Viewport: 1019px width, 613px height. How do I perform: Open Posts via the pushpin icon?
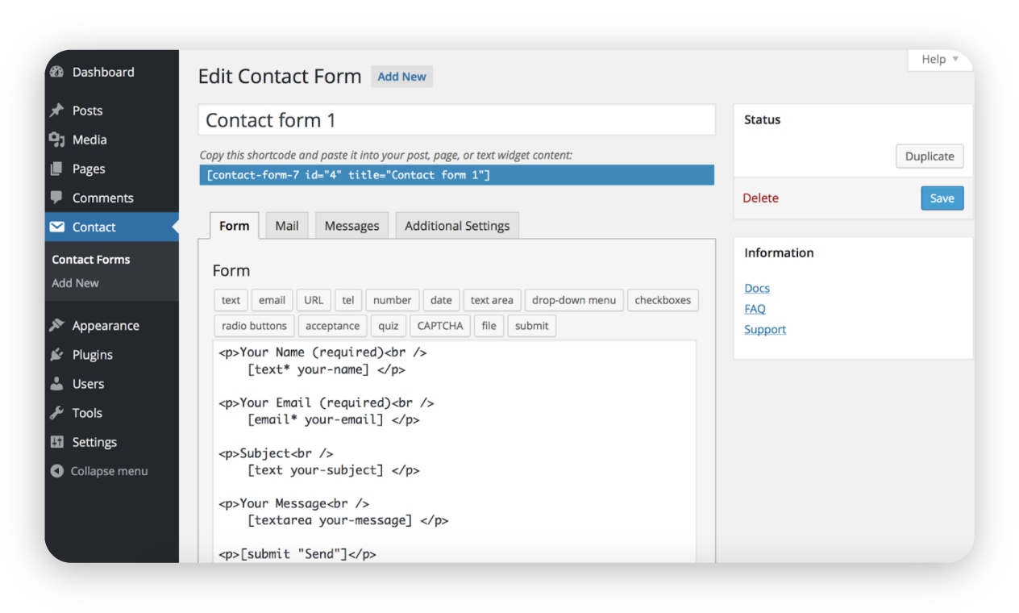[x=56, y=111]
